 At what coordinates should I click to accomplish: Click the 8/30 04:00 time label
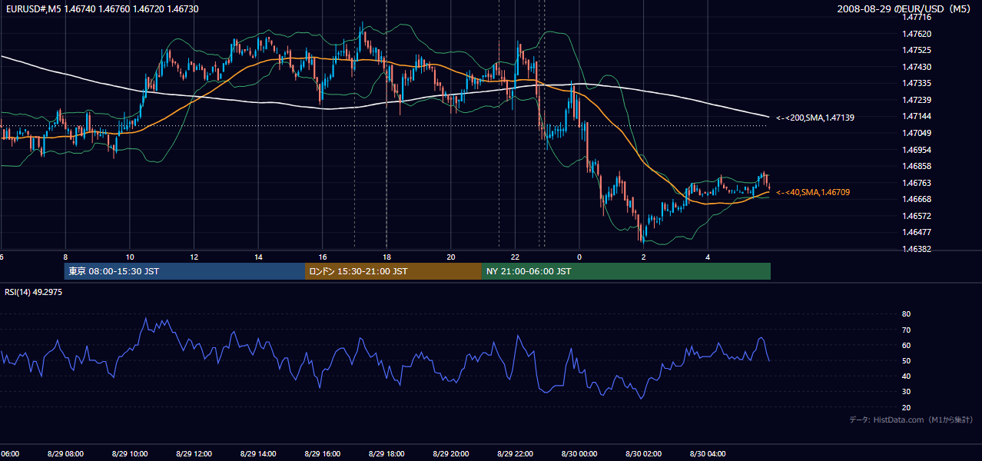(707, 453)
